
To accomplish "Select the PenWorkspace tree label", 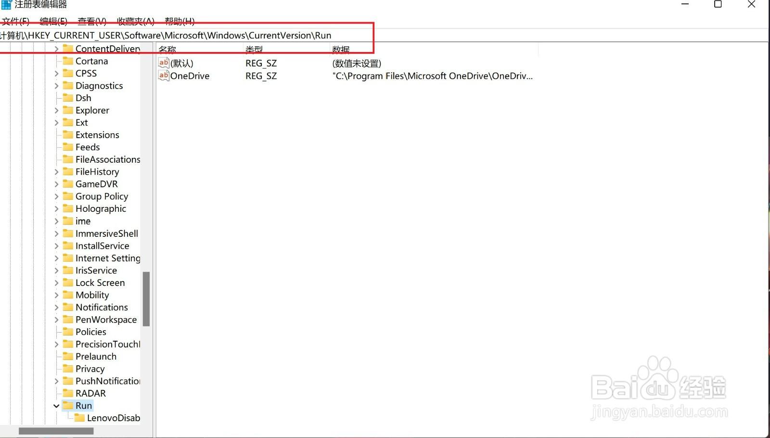I will coord(106,320).
